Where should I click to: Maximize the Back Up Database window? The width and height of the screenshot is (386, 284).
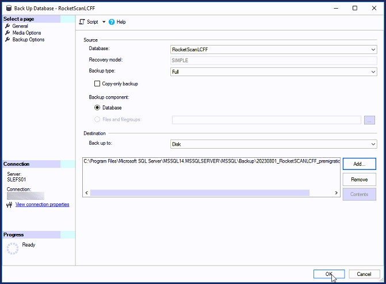point(355,8)
